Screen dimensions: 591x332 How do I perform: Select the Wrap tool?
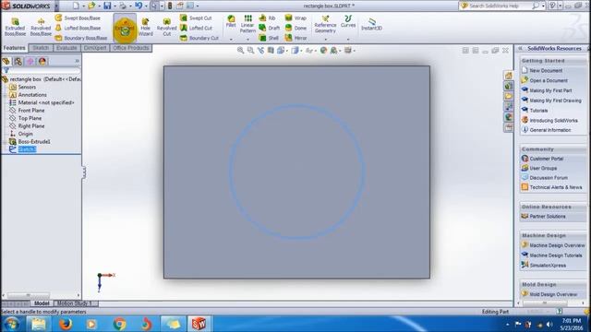[295, 18]
